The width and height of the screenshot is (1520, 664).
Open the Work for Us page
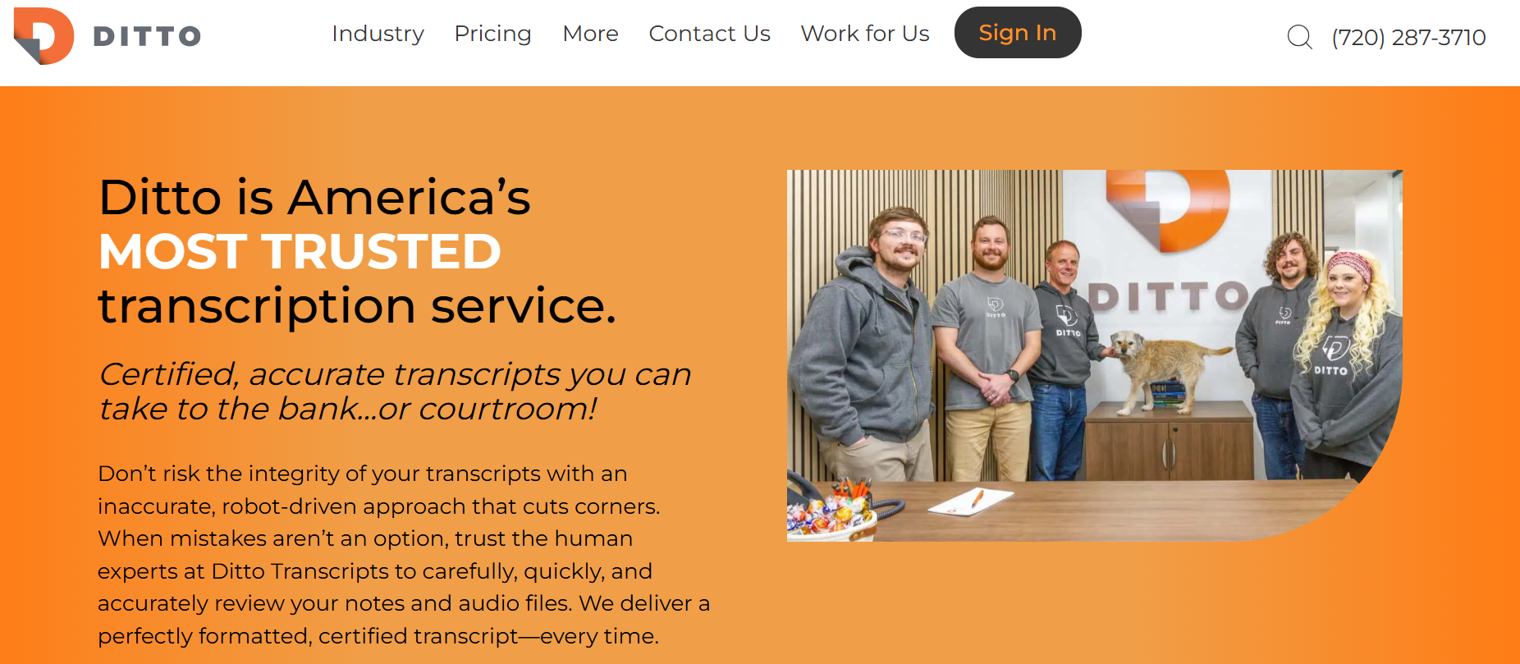click(865, 34)
